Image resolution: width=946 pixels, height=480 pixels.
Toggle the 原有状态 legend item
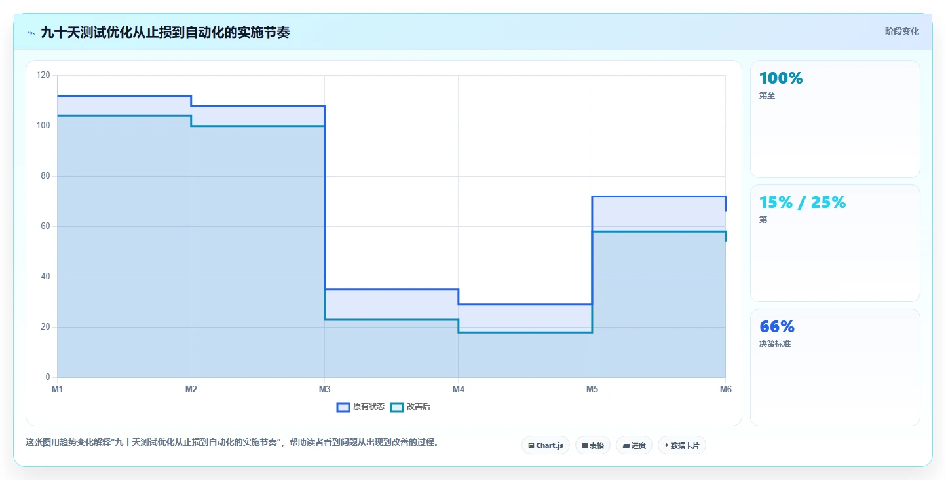pyautogui.click(x=361, y=407)
